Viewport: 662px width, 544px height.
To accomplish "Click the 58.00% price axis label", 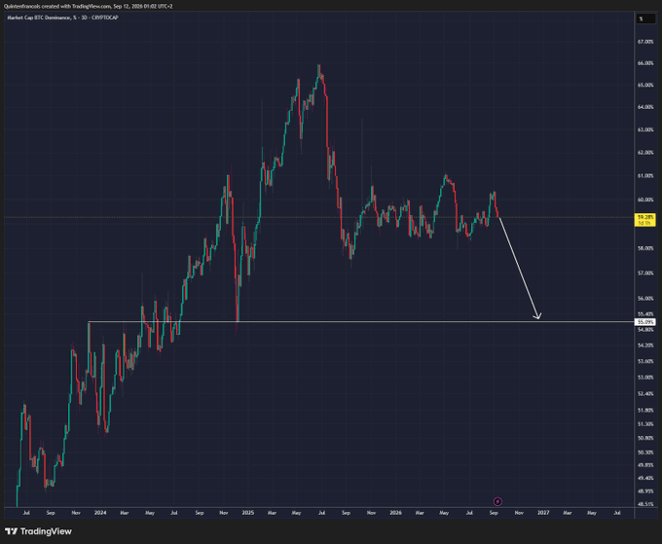I will click(645, 248).
